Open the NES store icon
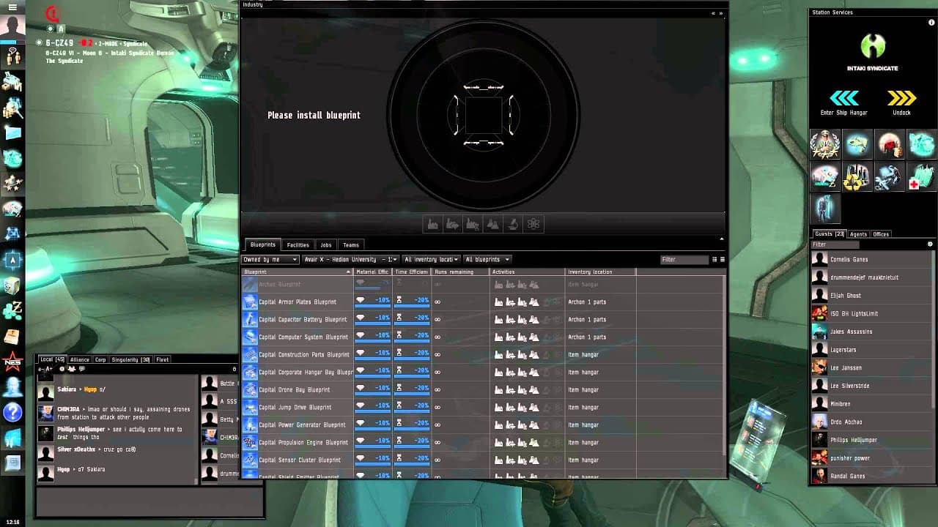The width and height of the screenshot is (938, 527). point(12,362)
